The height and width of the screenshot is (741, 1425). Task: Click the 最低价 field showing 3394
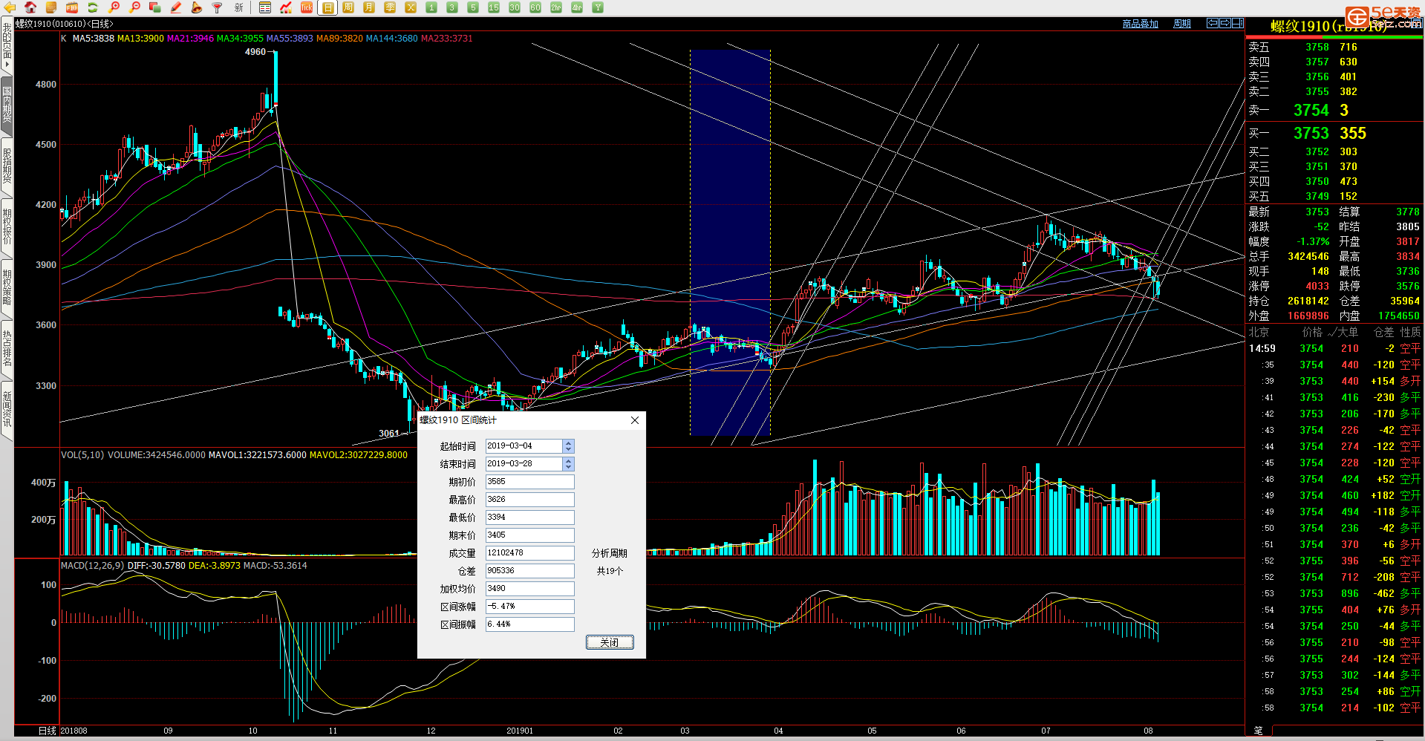tap(529, 518)
